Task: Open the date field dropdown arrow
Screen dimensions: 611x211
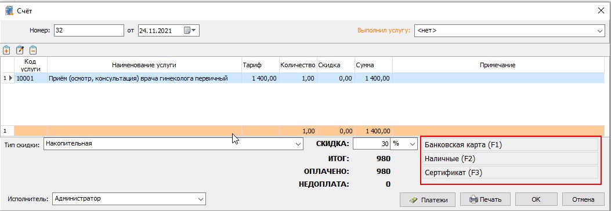Action: click(194, 30)
